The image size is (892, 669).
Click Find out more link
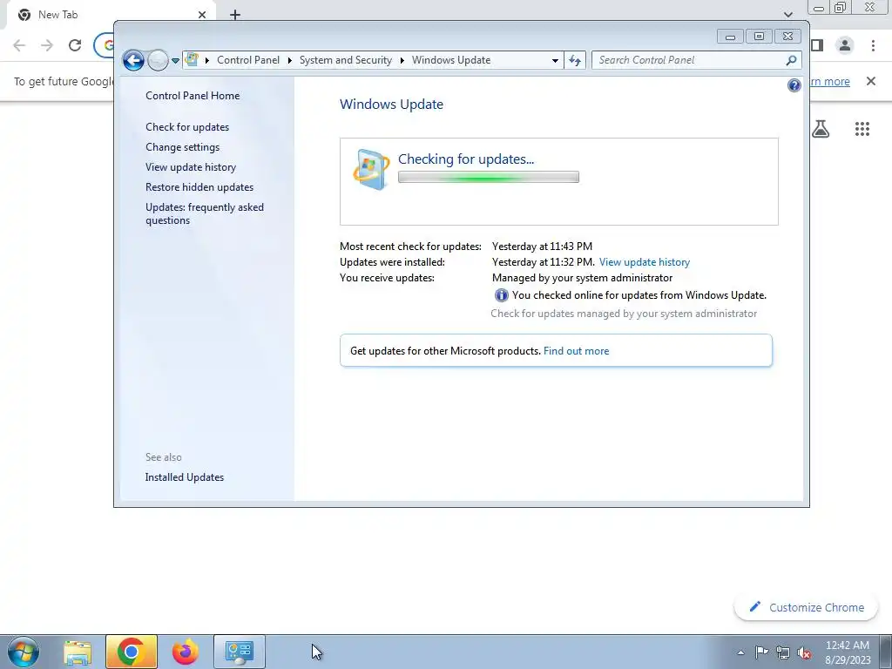point(576,351)
